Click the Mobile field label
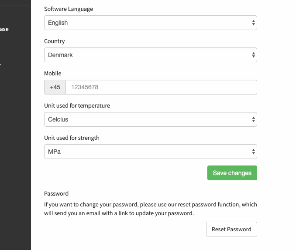This screenshot has width=296, height=250. (x=53, y=73)
